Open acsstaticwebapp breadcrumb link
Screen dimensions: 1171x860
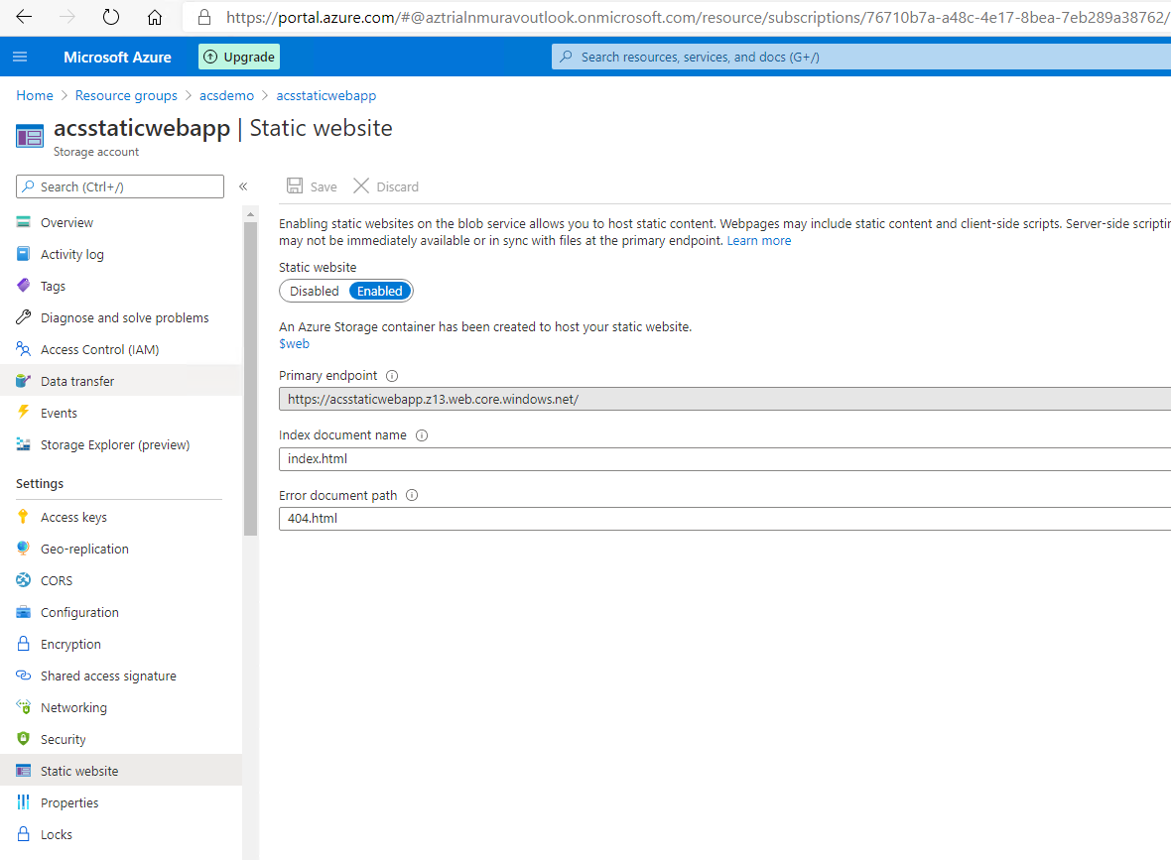click(x=325, y=95)
